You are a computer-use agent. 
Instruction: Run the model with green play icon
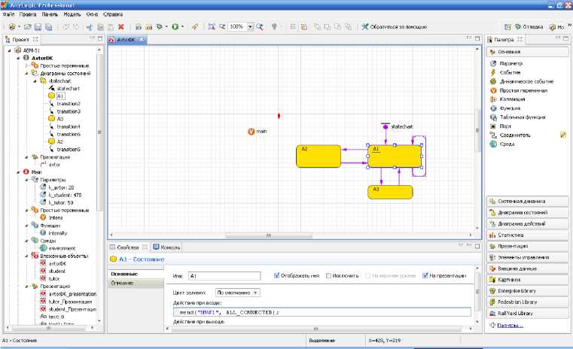175,26
